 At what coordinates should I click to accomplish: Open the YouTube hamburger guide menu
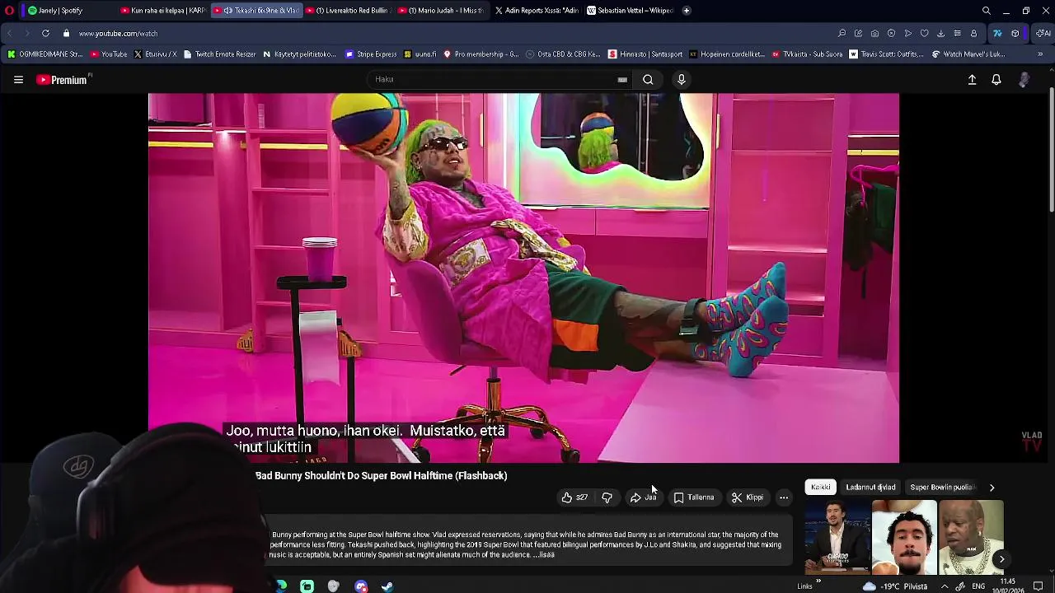(18, 80)
